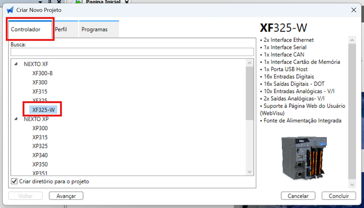Close the Criar Novo Projeto dialog
Viewport: 364px width, 208px height.
pyautogui.click(x=354, y=10)
